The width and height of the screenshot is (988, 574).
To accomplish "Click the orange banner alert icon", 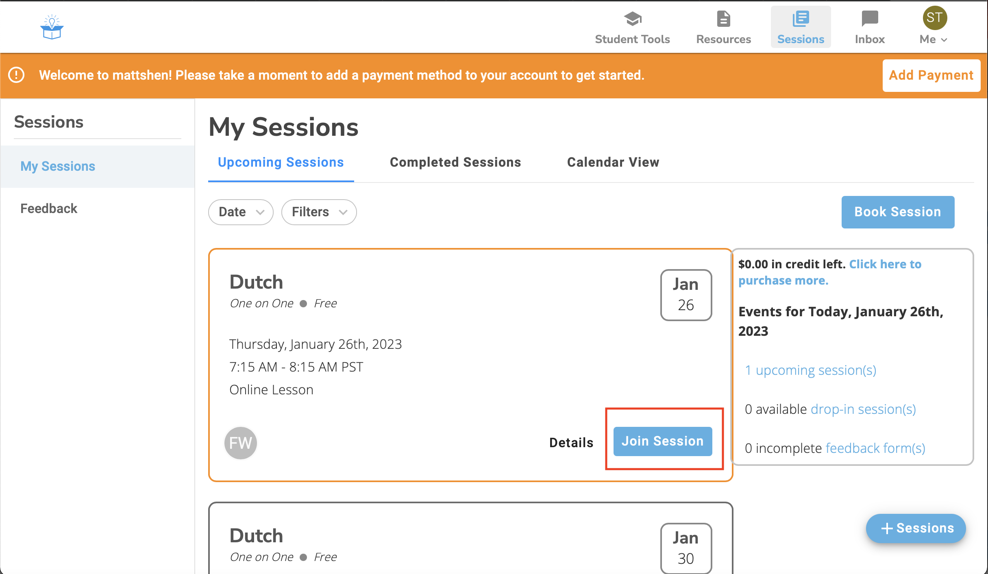I will (17, 75).
